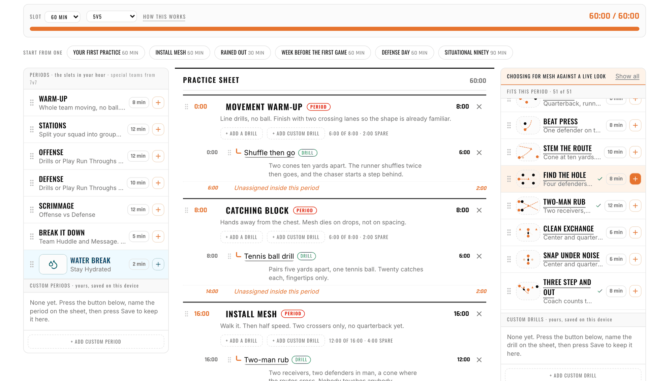
Task: Grab the drag handle of Movement Warm-Up period
Action: click(186, 107)
